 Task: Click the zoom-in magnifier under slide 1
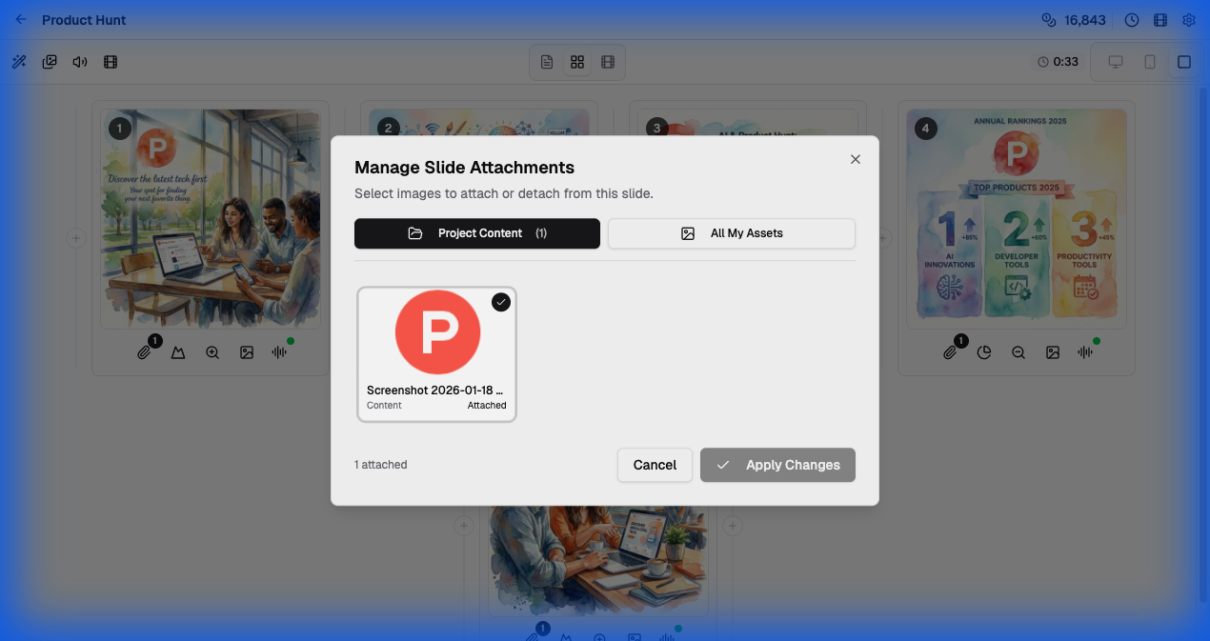click(212, 352)
